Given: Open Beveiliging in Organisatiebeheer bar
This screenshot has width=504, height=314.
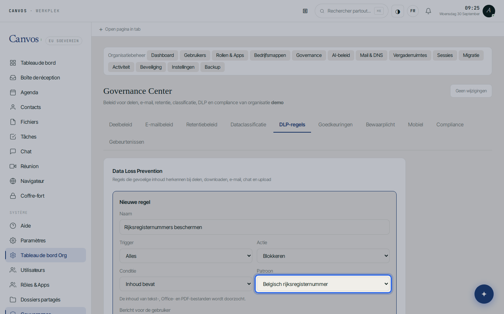Looking at the screenshot, I should pyautogui.click(x=151, y=67).
